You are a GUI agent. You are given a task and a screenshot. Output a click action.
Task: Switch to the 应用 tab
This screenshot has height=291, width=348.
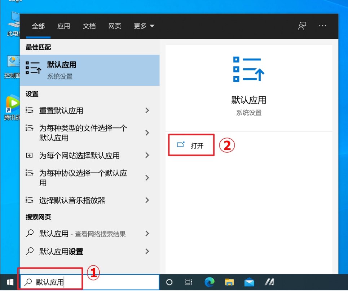click(64, 26)
